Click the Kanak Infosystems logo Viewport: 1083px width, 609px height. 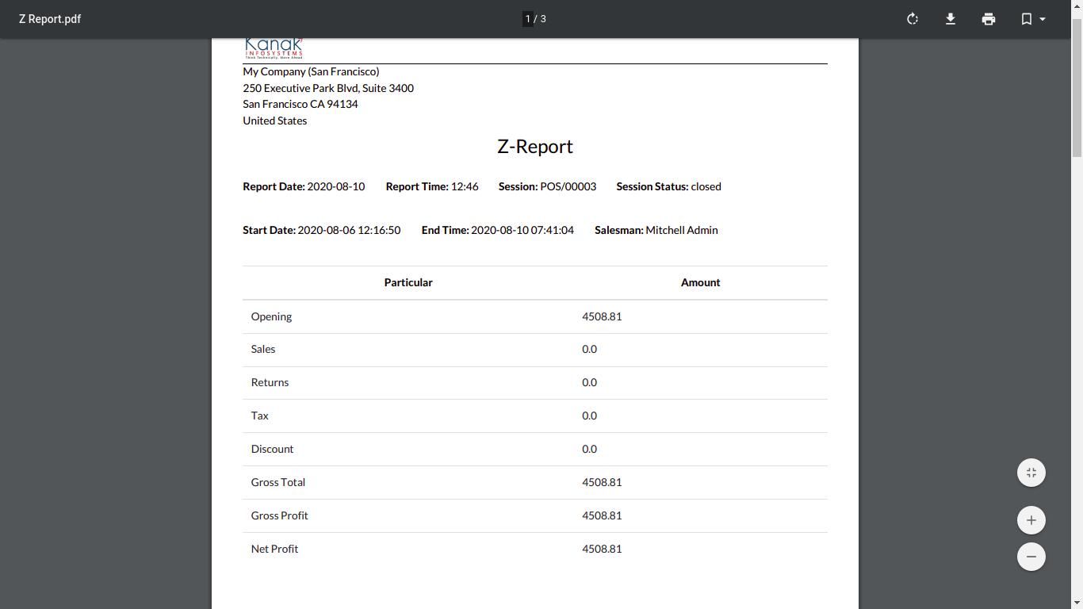(274, 48)
